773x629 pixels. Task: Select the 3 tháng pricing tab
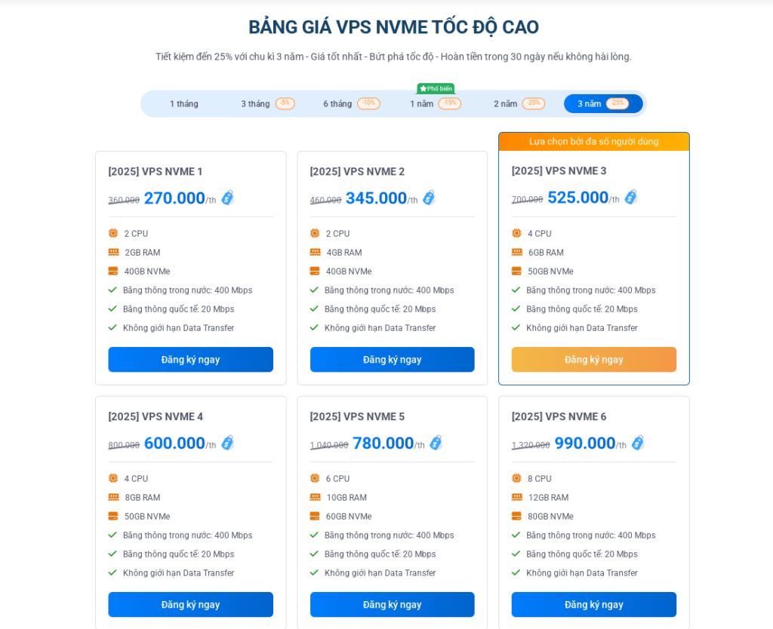tap(254, 103)
